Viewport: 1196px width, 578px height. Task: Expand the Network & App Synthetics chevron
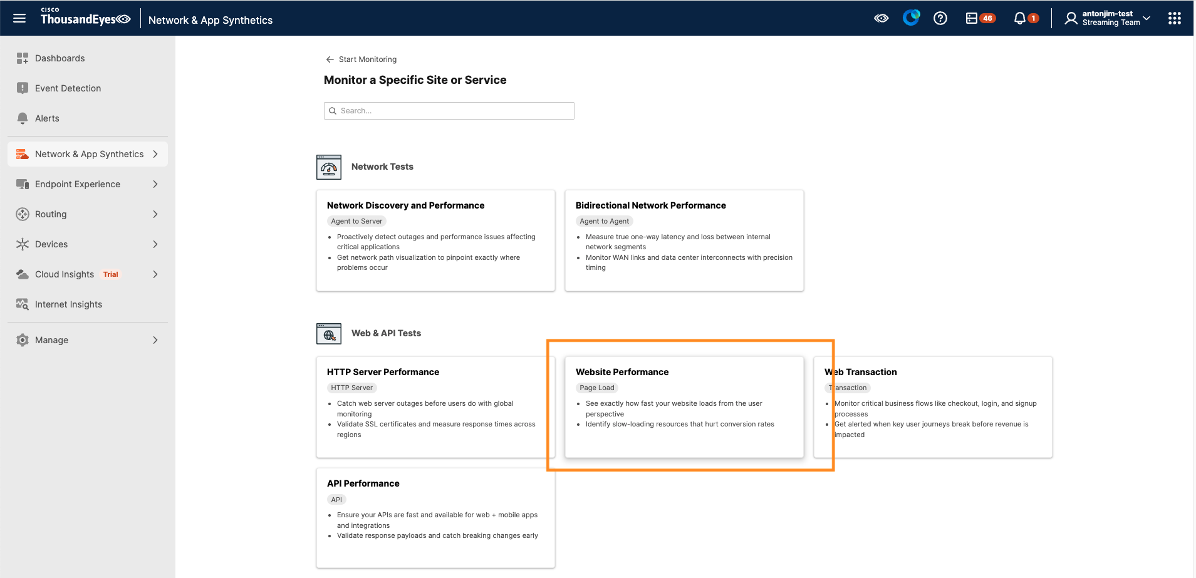pos(155,154)
